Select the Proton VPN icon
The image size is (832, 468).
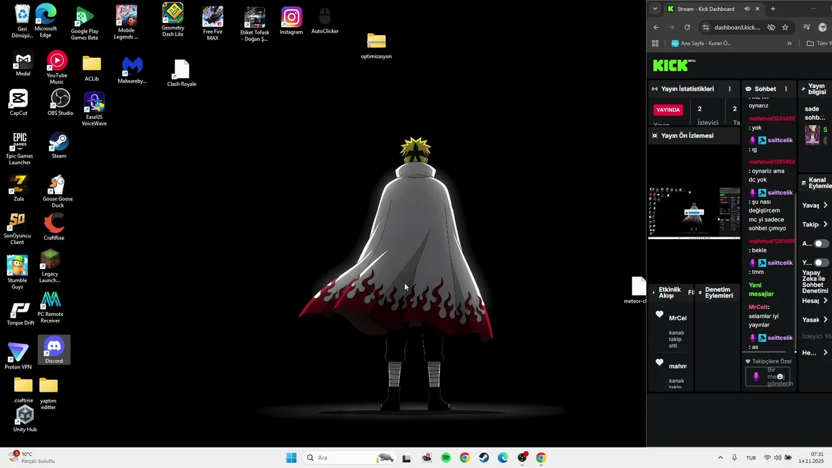click(x=18, y=356)
